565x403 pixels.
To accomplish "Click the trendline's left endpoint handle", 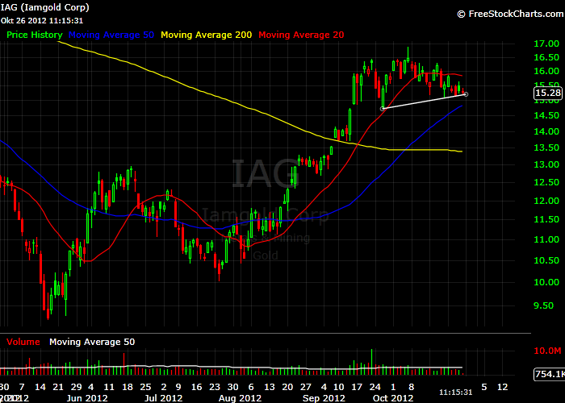I will (x=383, y=109).
